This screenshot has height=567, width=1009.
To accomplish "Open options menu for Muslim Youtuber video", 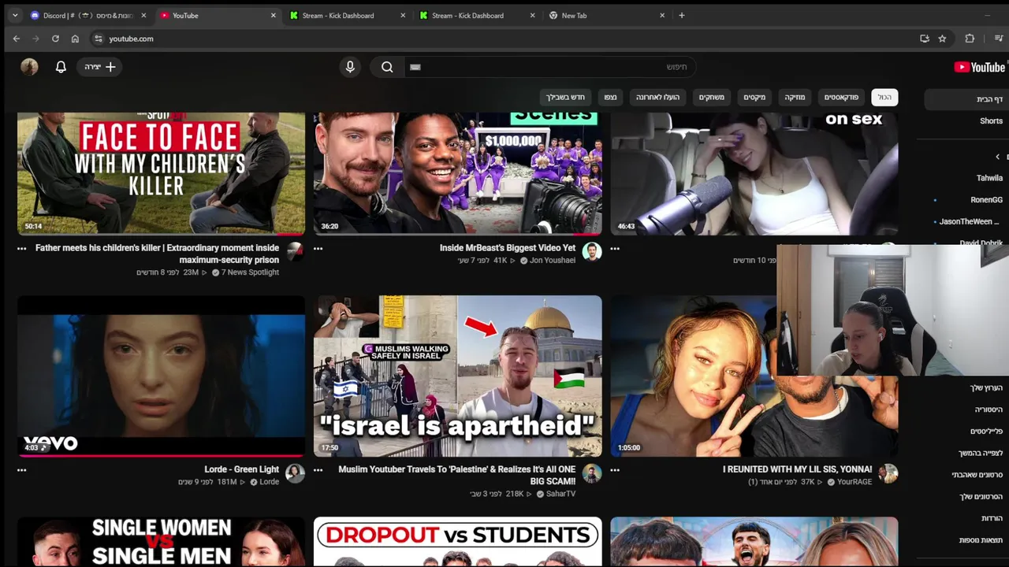I will (318, 470).
